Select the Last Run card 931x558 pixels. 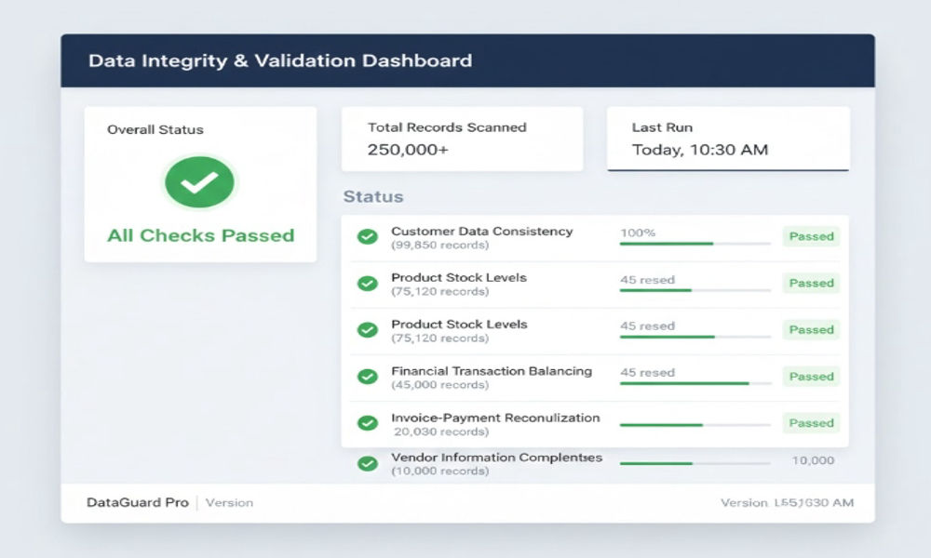point(728,139)
